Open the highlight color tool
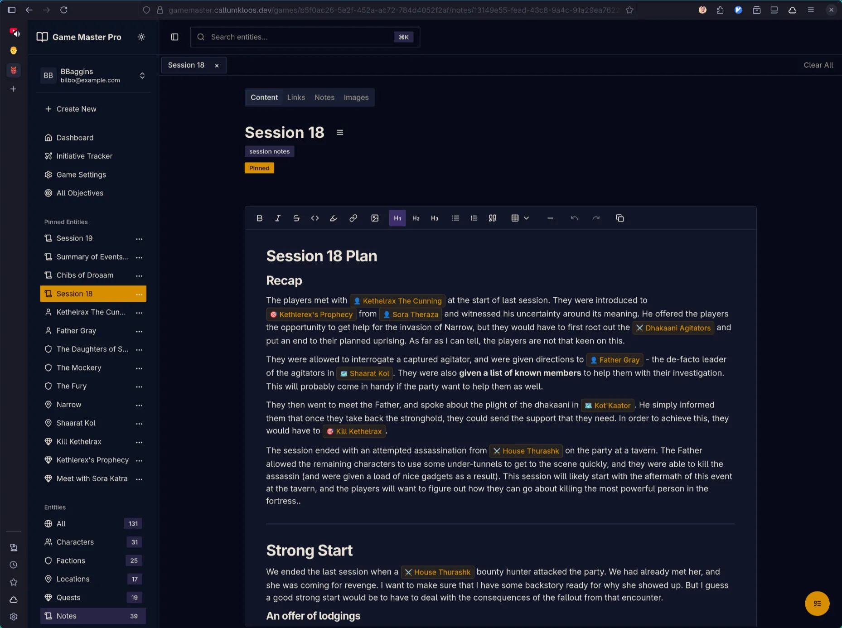 [x=334, y=218]
